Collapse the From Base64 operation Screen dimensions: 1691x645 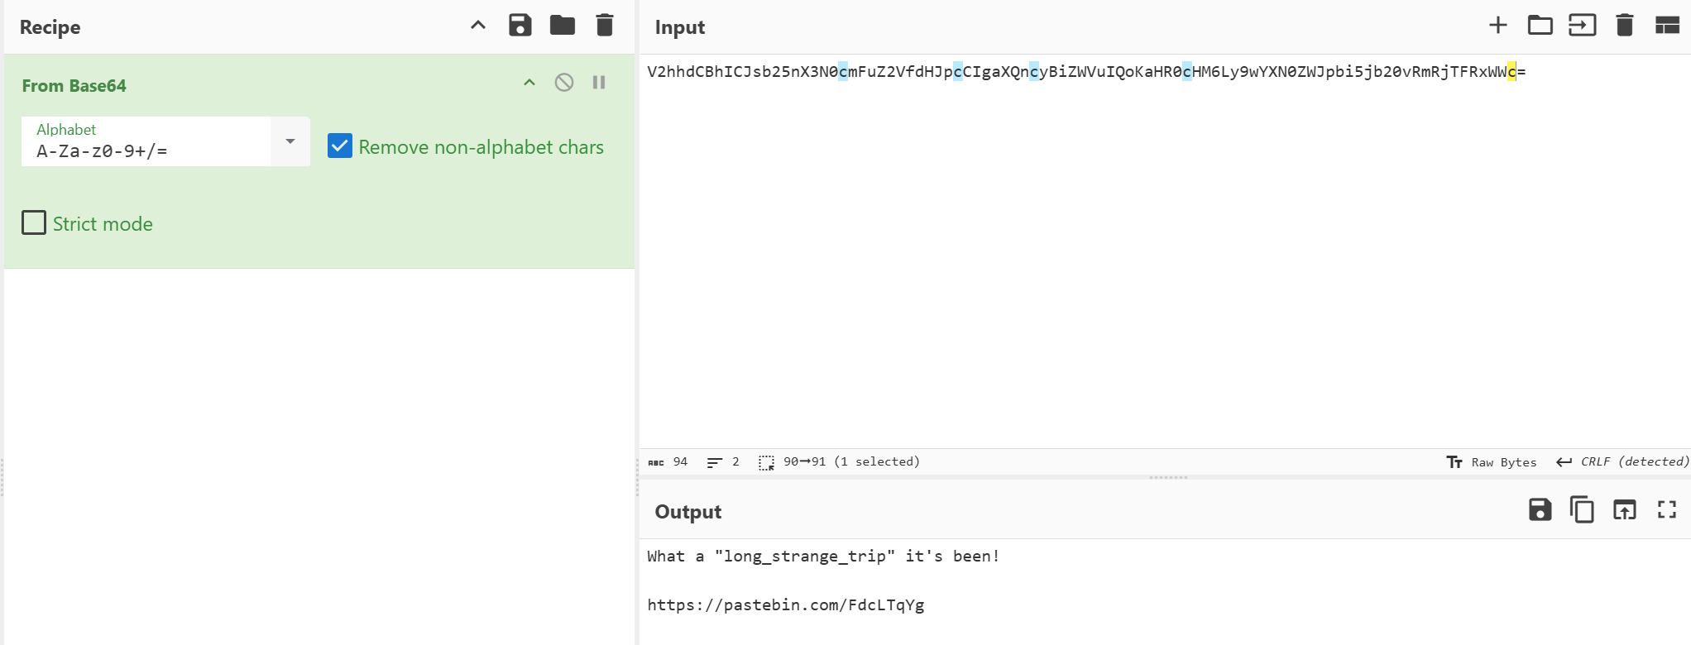click(529, 83)
